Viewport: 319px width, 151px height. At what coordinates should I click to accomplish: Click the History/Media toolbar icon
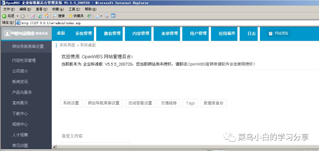coord(89,16)
